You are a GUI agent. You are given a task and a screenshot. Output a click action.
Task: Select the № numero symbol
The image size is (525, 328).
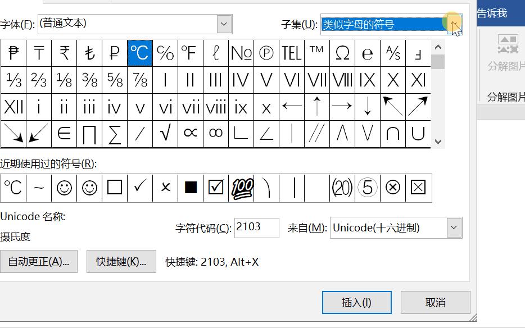point(241,53)
